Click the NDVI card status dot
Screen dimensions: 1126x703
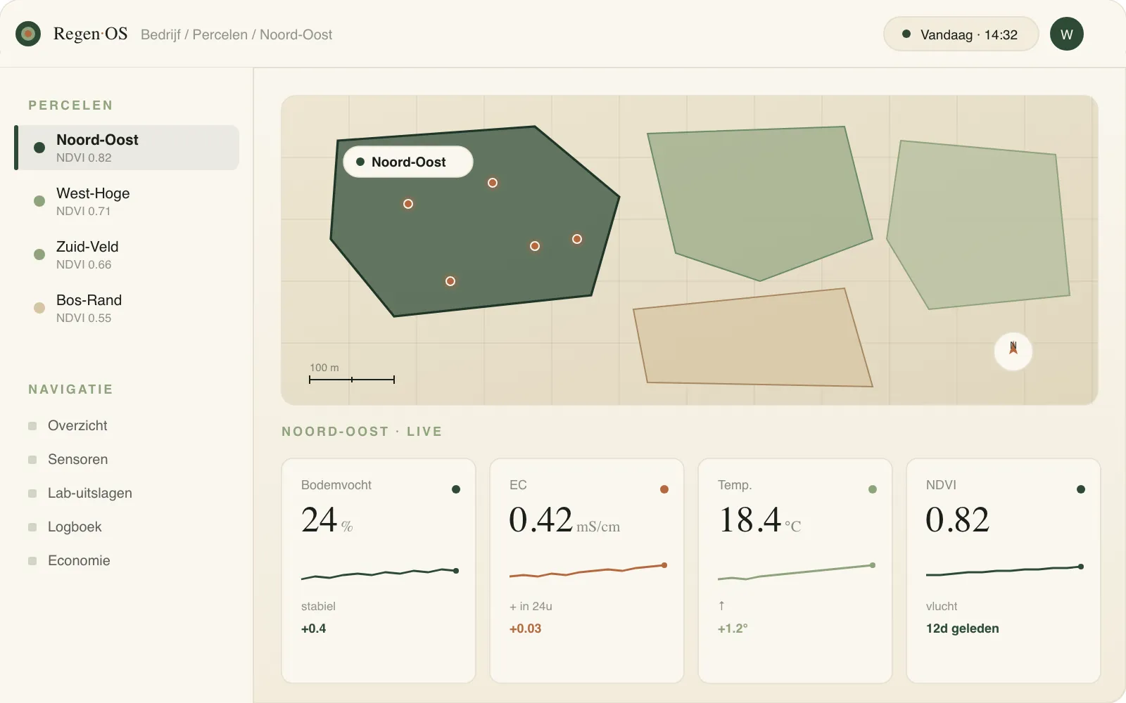(x=1081, y=489)
